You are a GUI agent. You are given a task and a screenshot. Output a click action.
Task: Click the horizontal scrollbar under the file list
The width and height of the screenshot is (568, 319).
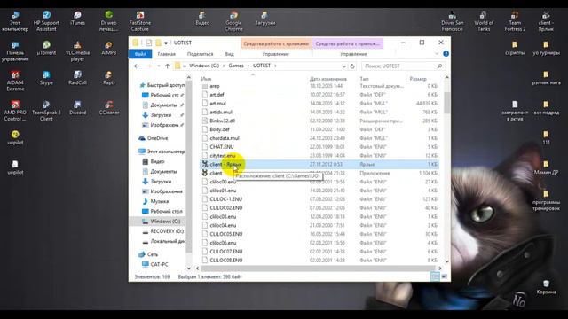coord(318,268)
